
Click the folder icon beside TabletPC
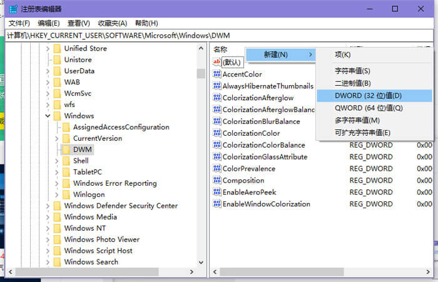(66, 172)
